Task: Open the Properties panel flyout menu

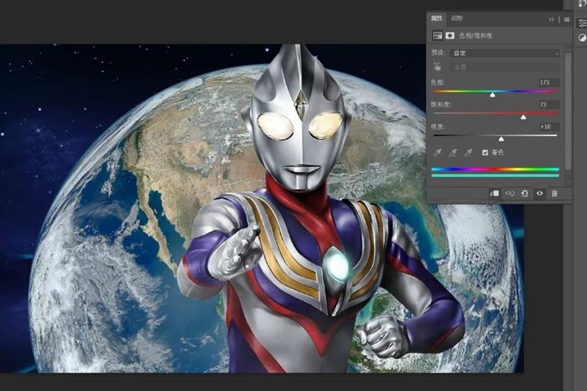Action: tap(567, 19)
